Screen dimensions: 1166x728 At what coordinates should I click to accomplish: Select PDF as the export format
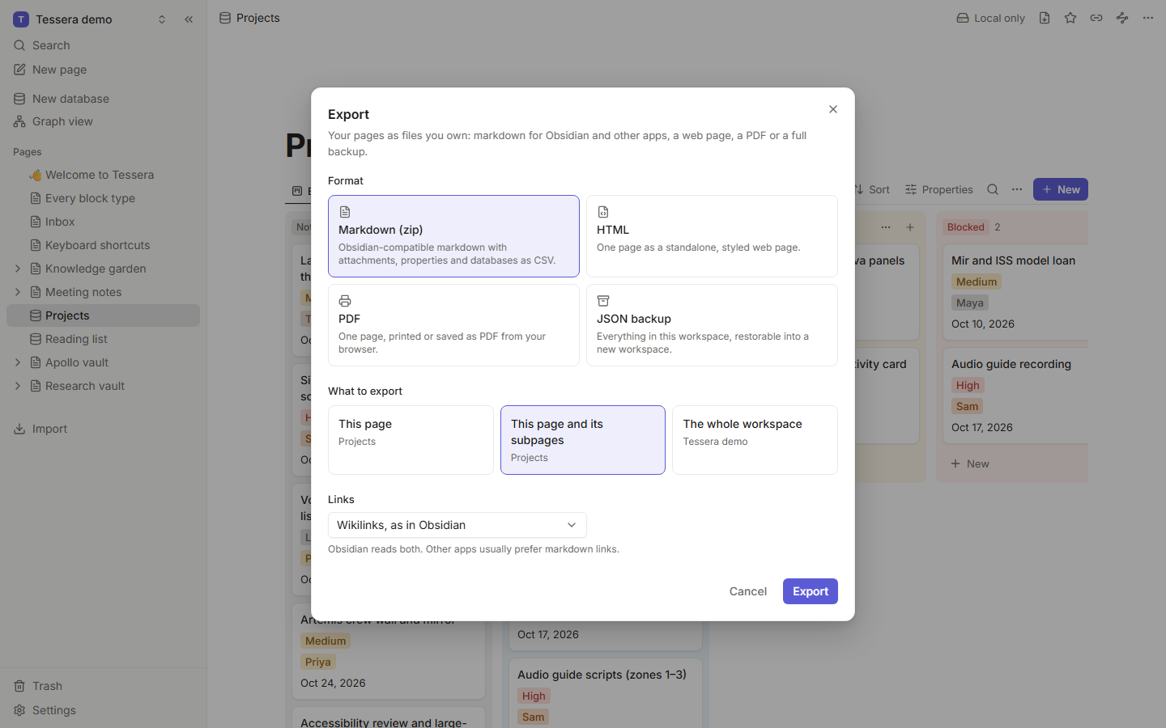tap(453, 325)
